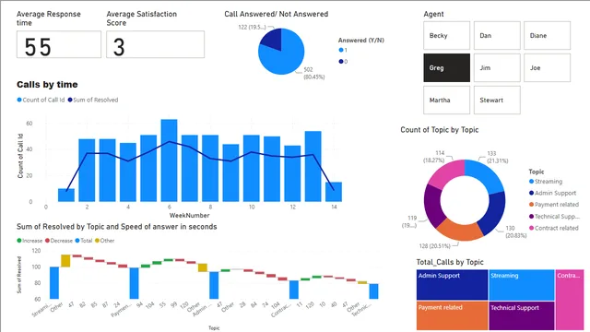Select agent Joe in the slicer
The height and width of the screenshot is (332, 590).
[547, 67]
